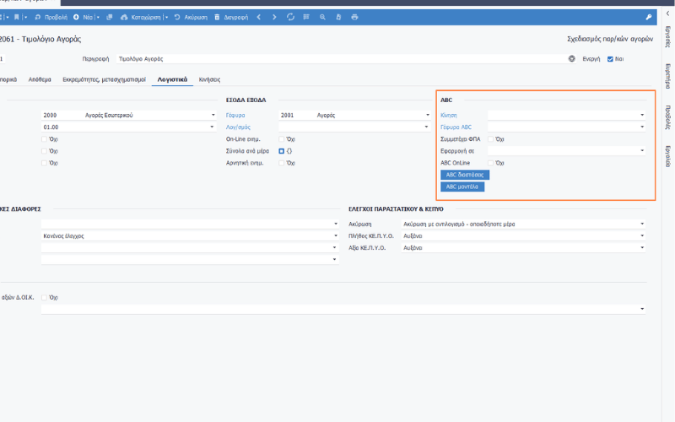Open the Νέο dropdown arrow
The height and width of the screenshot is (422, 675).
point(98,17)
